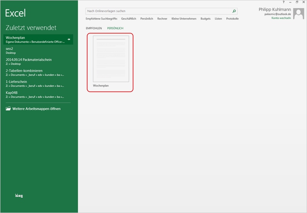Click the folder icon for opening workbooks
The image size is (307, 213).
pos(8,108)
